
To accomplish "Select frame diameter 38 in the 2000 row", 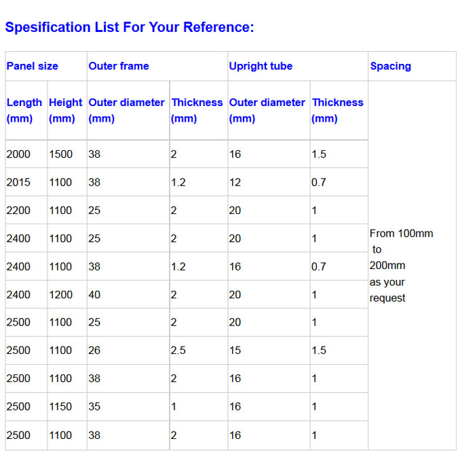I will pyautogui.click(x=94, y=154).
